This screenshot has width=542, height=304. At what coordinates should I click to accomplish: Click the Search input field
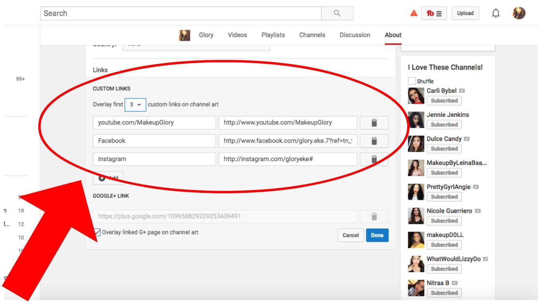pyautogui.click(x=181, y=13)
